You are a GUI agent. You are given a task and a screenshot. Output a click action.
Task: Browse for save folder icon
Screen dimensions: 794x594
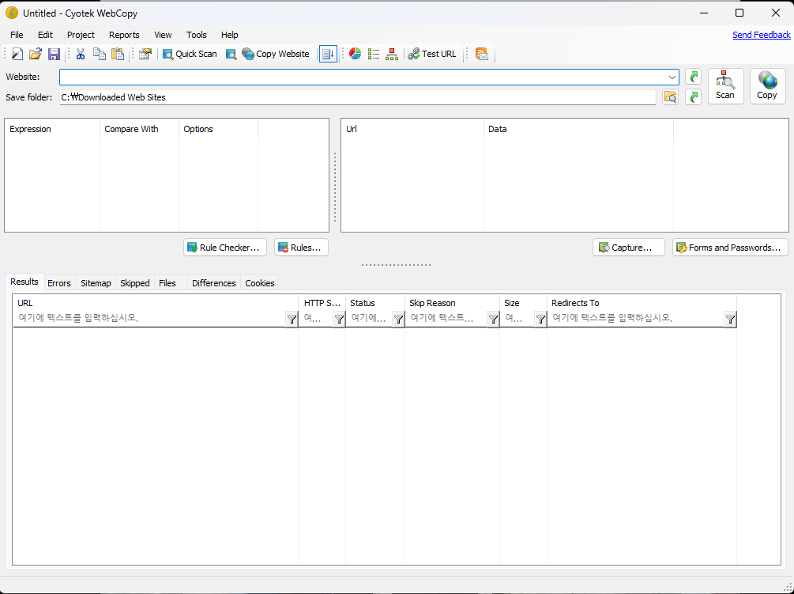[x=670, y=96]
